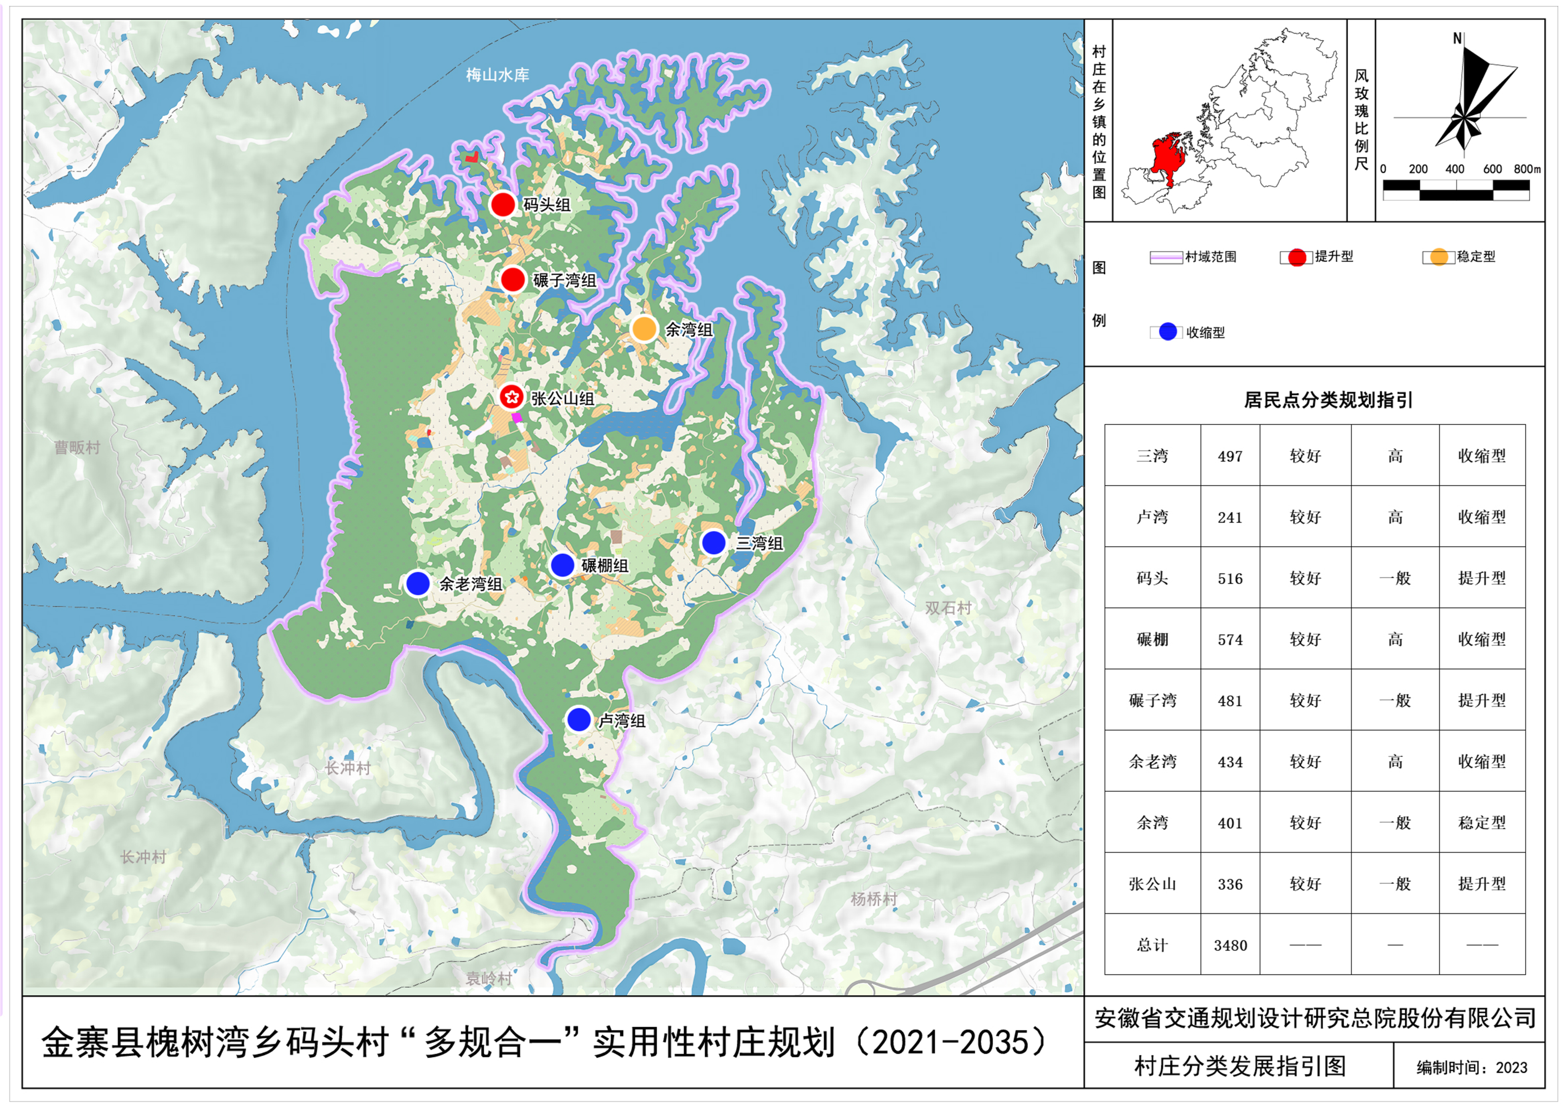Click the 497 value cell
This screenshot has width=1567, height=1107.
point(1230,455)
